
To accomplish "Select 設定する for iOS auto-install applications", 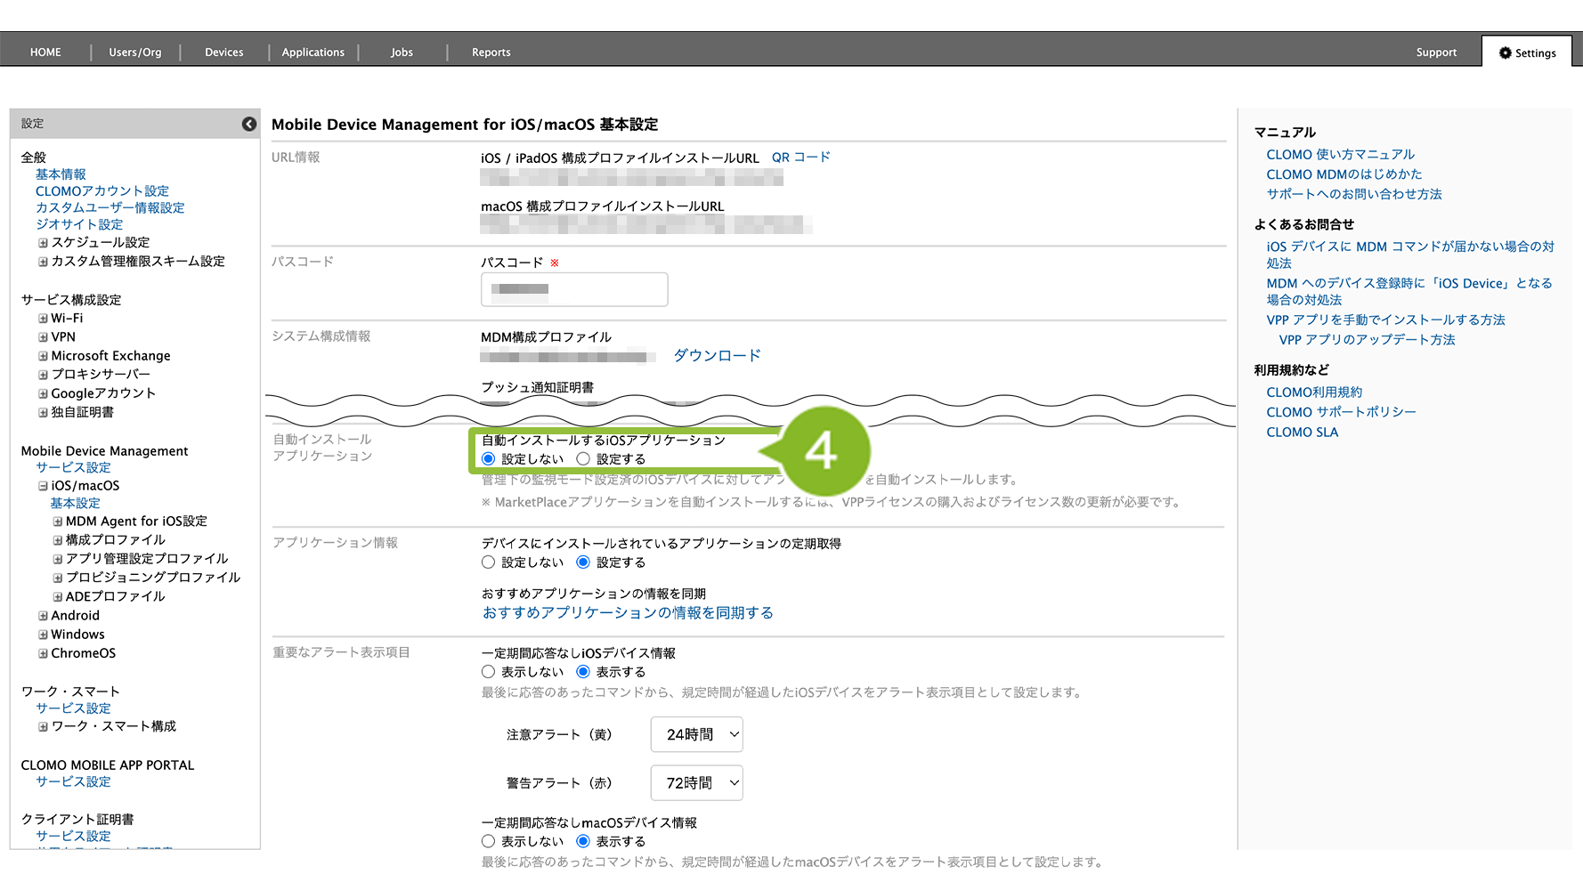I will 583,459.
